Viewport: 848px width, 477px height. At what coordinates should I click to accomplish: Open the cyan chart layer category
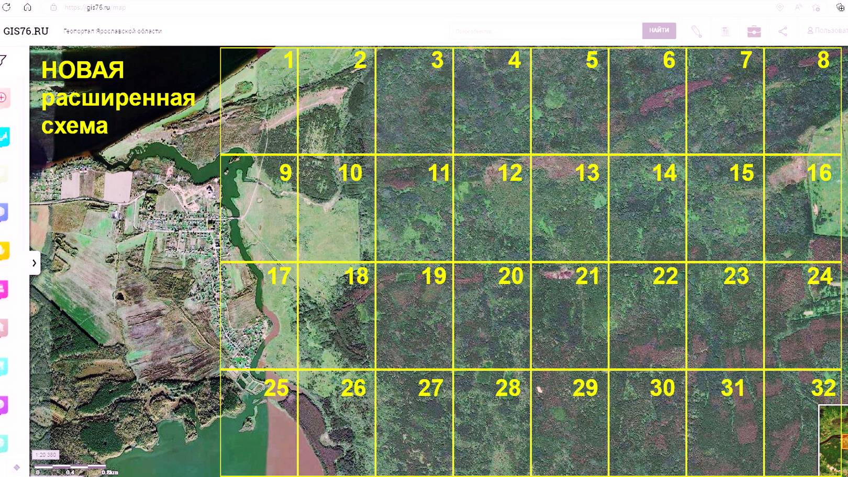click(x=4, y=137)
